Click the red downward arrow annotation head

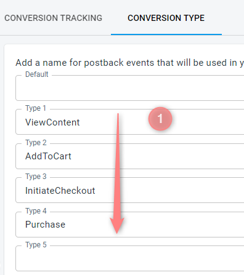pyautogui.click(x=117, y=225)
